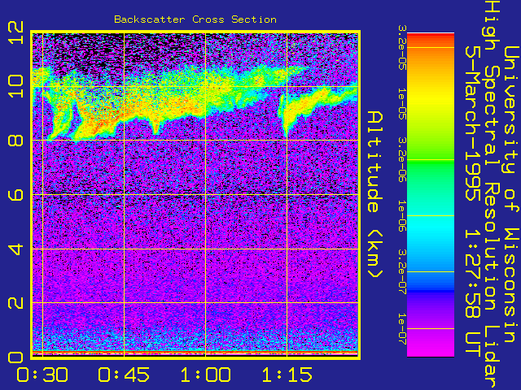Screen dimensions: 521x390
Task: Click the altitude label 6
Action: point(15,195)
